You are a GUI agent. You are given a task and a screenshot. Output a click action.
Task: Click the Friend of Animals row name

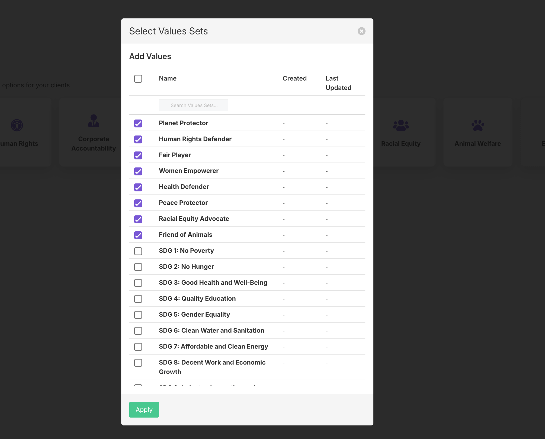(185, 235)
